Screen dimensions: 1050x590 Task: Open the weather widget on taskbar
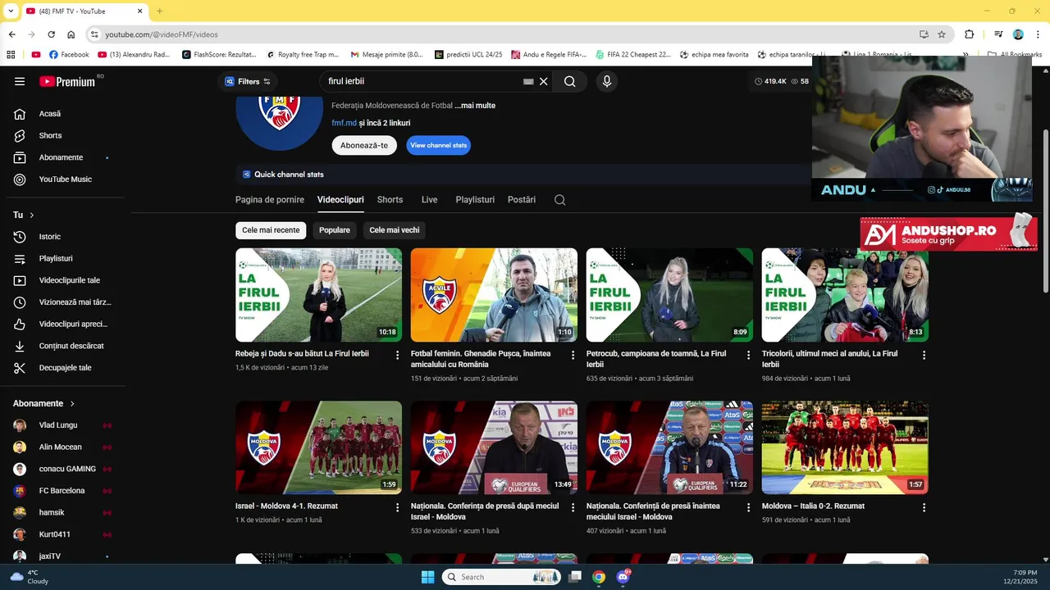30,577
